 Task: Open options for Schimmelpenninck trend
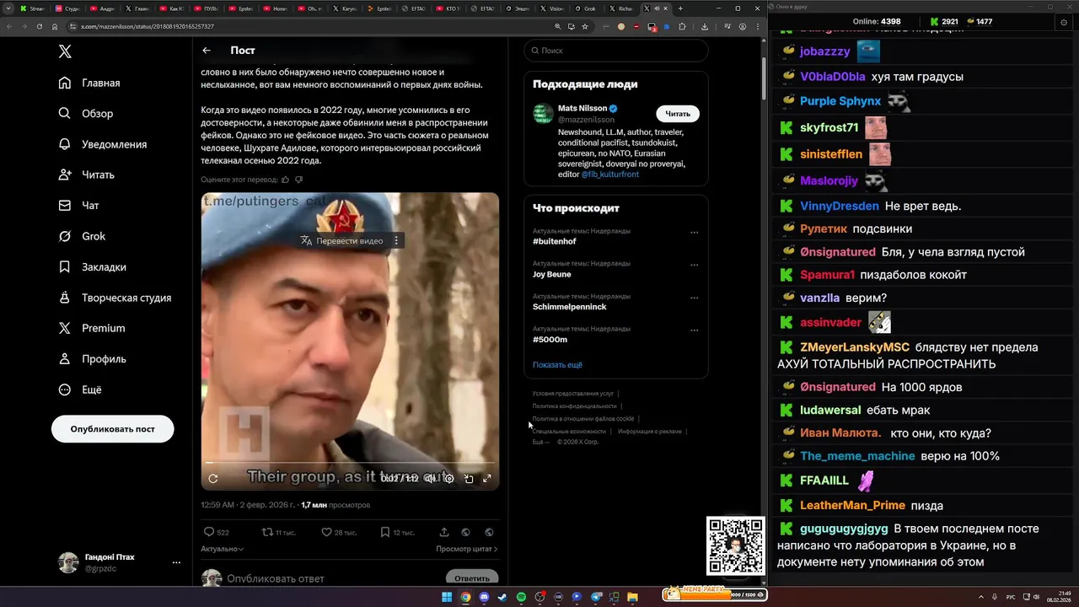coord(694,298)
